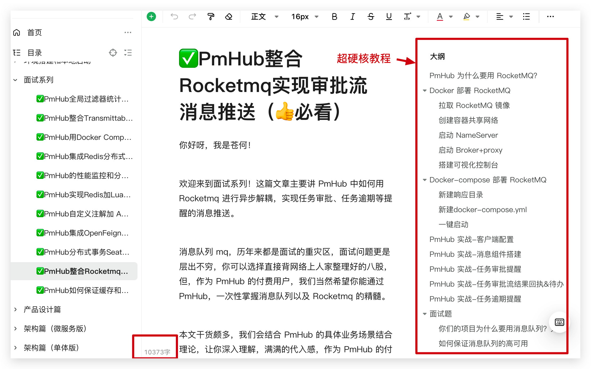Image resolution: width=591 pixels, height=369 pixels.
Task: Open the 正文 paragraph style dropdown
Action: point(265,16)
